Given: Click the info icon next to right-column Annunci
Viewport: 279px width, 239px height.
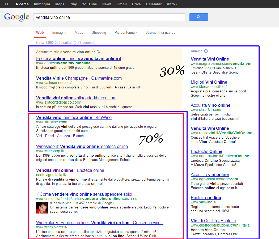Looking at the screenshot, I should tap(206, 51).
